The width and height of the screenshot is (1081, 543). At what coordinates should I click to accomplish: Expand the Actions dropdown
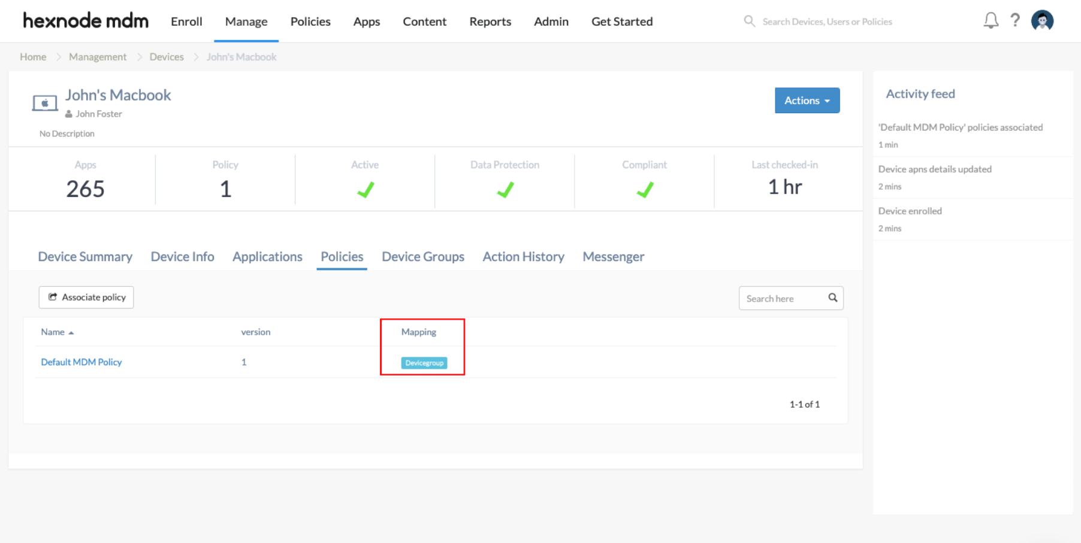click(x=807, y=101)
